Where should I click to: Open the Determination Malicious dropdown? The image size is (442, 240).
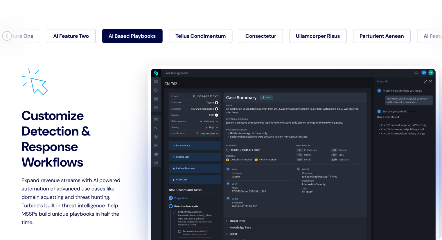[x=209, y=121]
